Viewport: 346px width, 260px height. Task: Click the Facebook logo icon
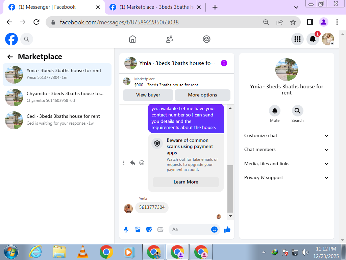point(11,39)
